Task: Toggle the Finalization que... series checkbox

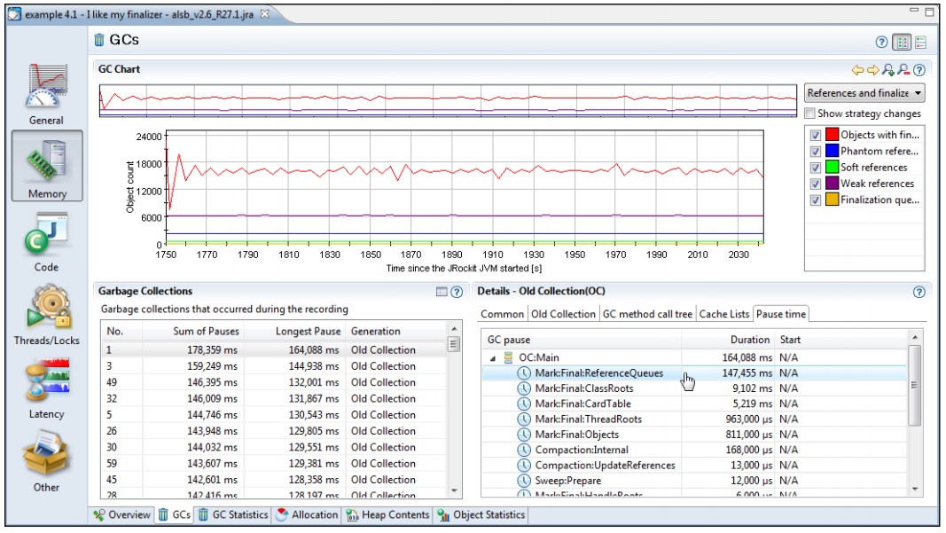Action: (x=815, y=200)
